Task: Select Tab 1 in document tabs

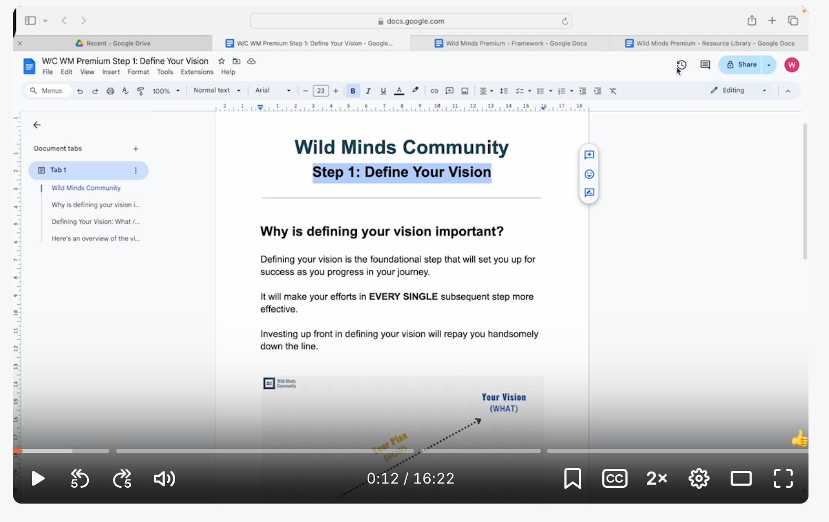Action: pyautogui.click(x=88, y=170)
